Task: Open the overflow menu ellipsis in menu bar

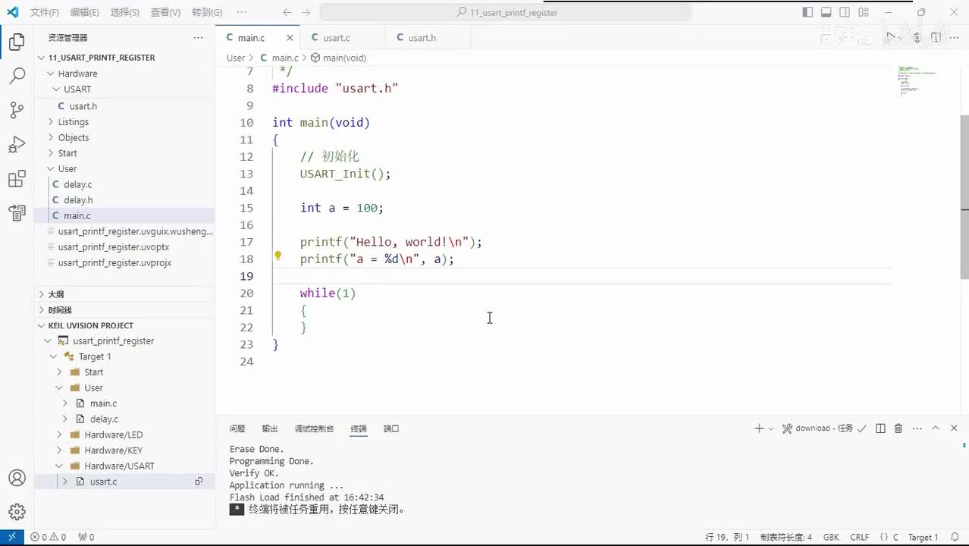Action: pos(241,12)
